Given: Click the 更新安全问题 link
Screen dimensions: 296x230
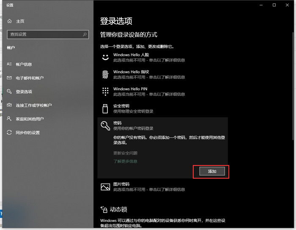Looking at the screenshot, I should (x=125, y=153).
